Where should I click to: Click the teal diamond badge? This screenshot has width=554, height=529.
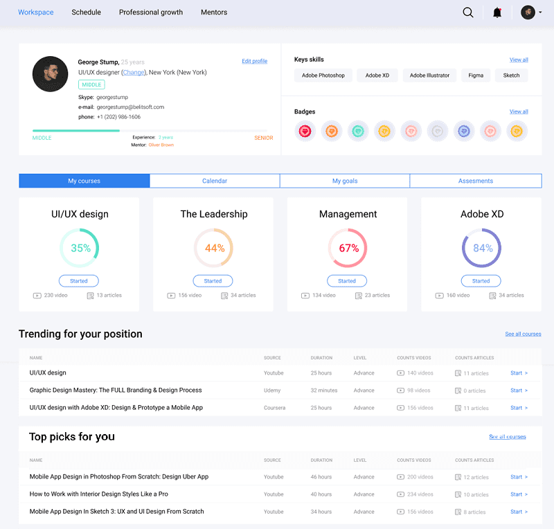click(x=358, y=131)
